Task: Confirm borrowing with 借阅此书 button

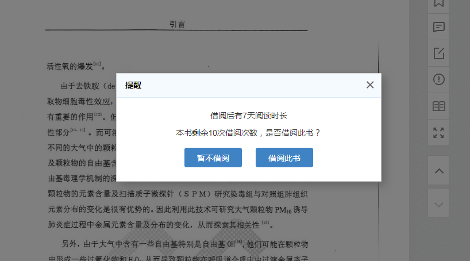Action: 284,158
